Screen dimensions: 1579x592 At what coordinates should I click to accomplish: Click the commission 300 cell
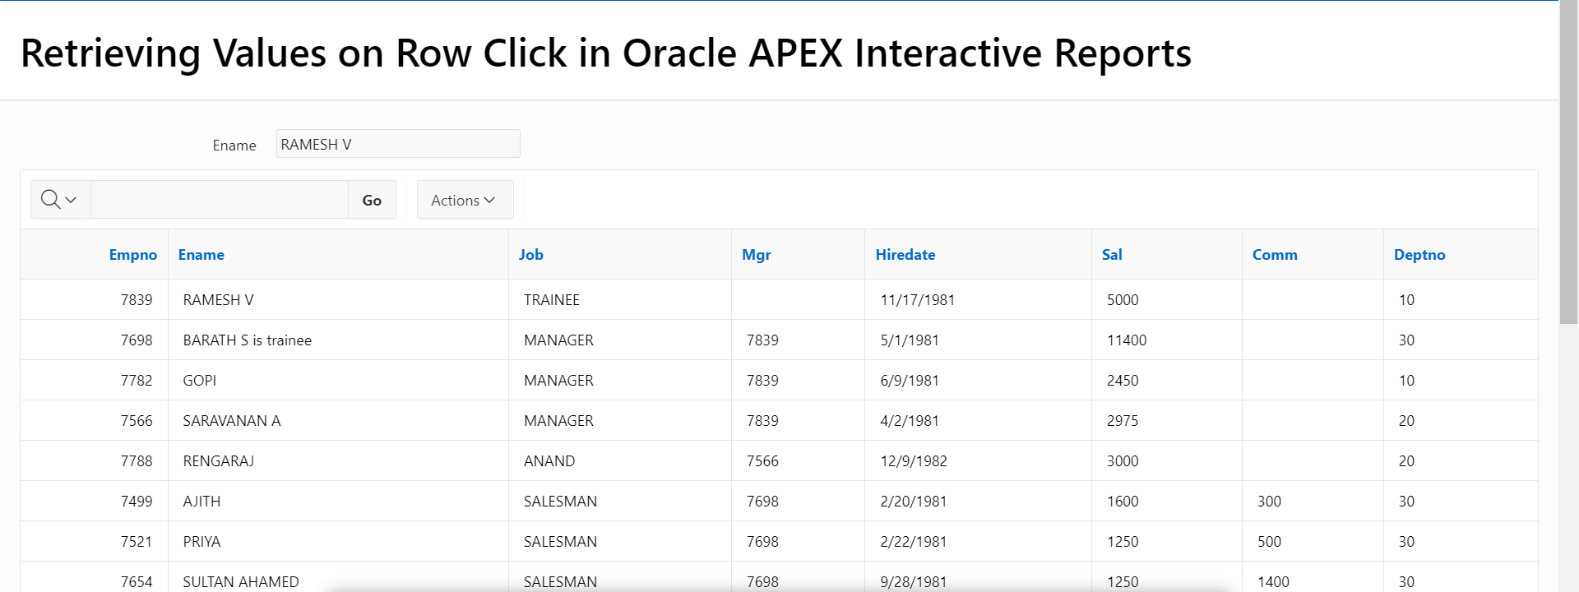point(1313,502)
